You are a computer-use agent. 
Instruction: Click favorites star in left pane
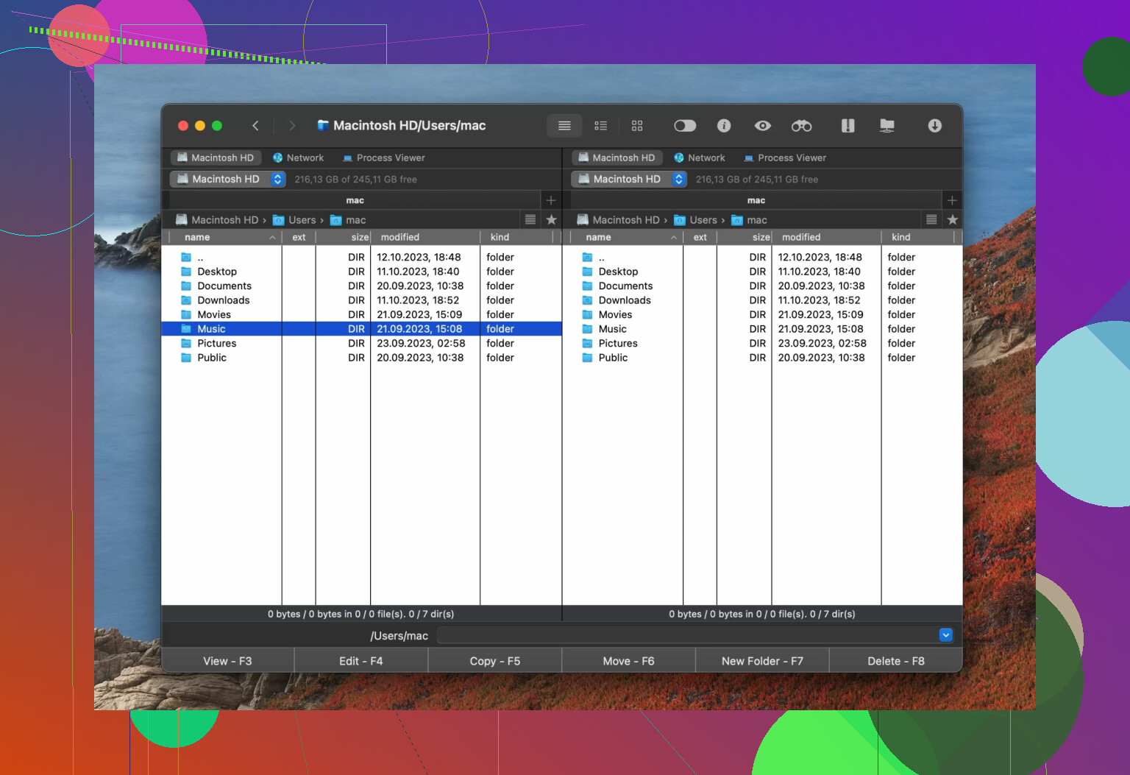click(551, 219)
